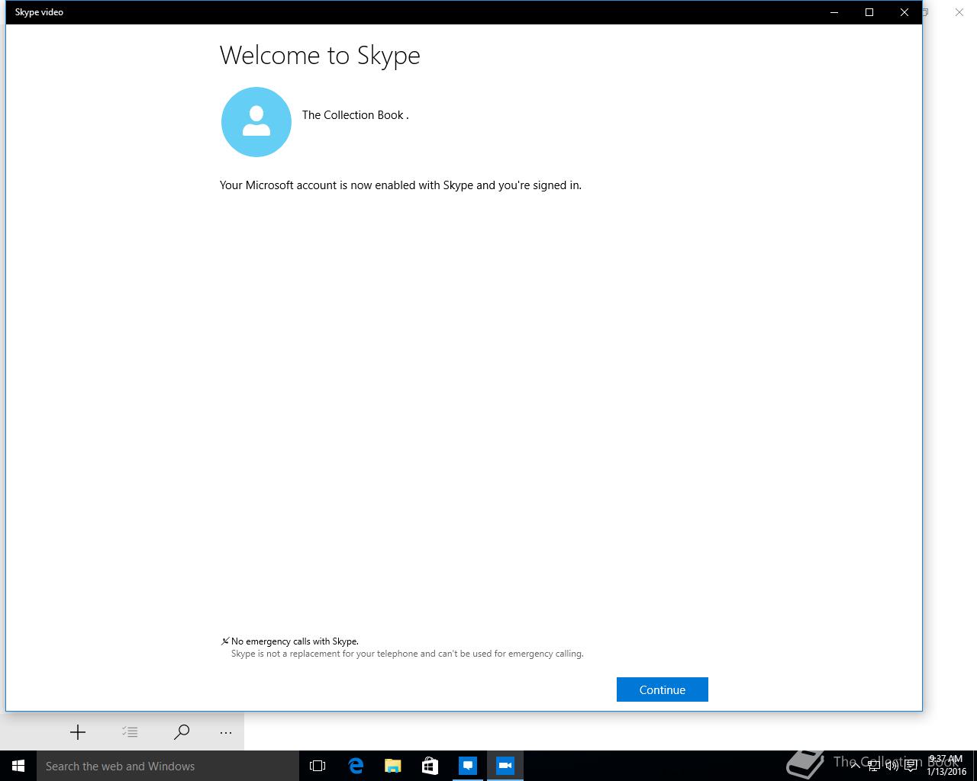Open the Action Center notifications icon
Viewport: 977px width, 781px height.
tap(911, 766)
